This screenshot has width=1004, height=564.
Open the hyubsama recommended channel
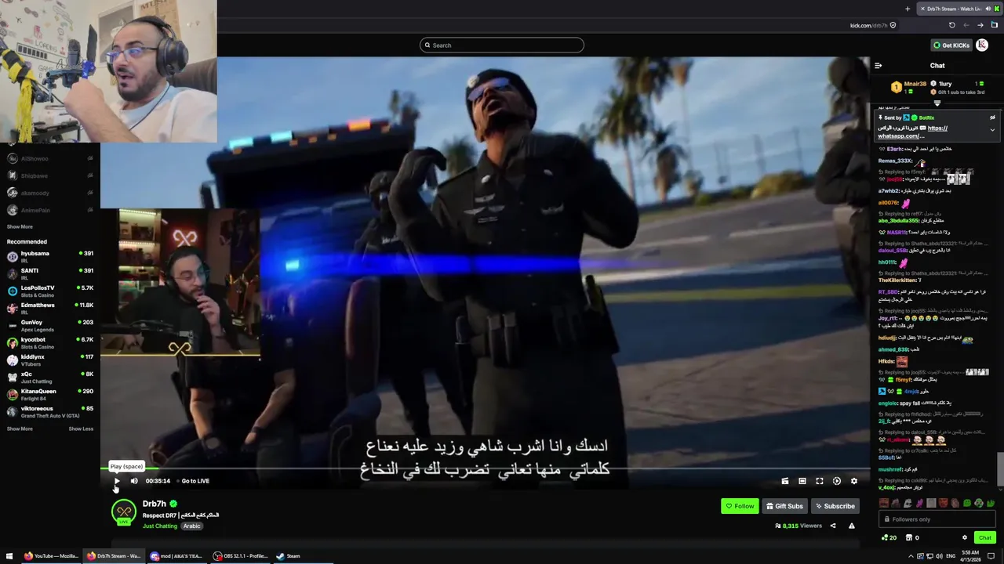(50, 256)
